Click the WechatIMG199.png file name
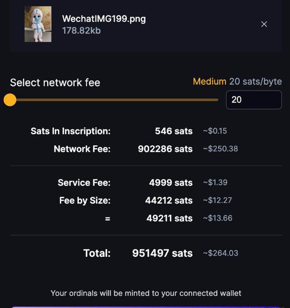Image resolution: width=290 pixels, height=308 pixels. [104, 19]
